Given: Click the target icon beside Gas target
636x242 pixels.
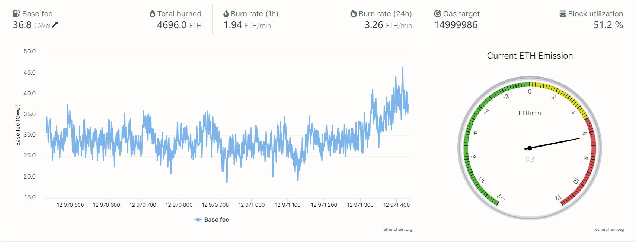Looking at the screenshot, I should click(438, 14).
